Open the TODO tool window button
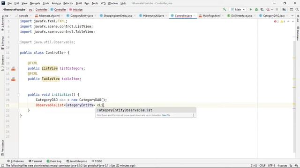Screen dimensions: 300x168 tap(97, 161)
